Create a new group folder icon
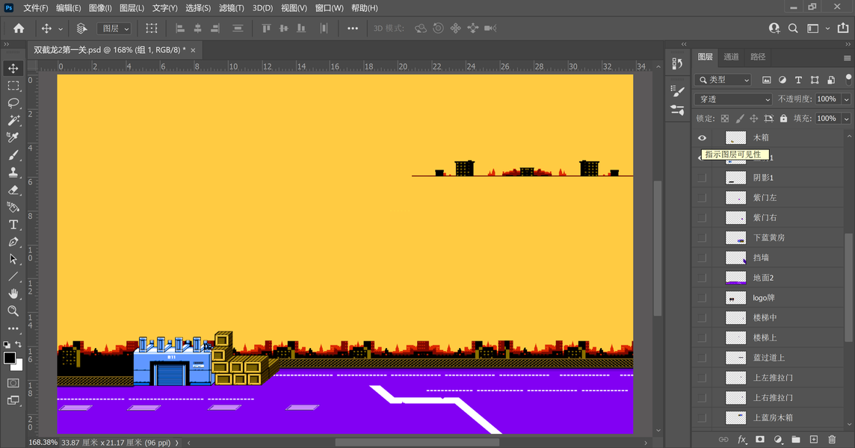This screenshot has height=448, width=855. (x=795, y=439)
